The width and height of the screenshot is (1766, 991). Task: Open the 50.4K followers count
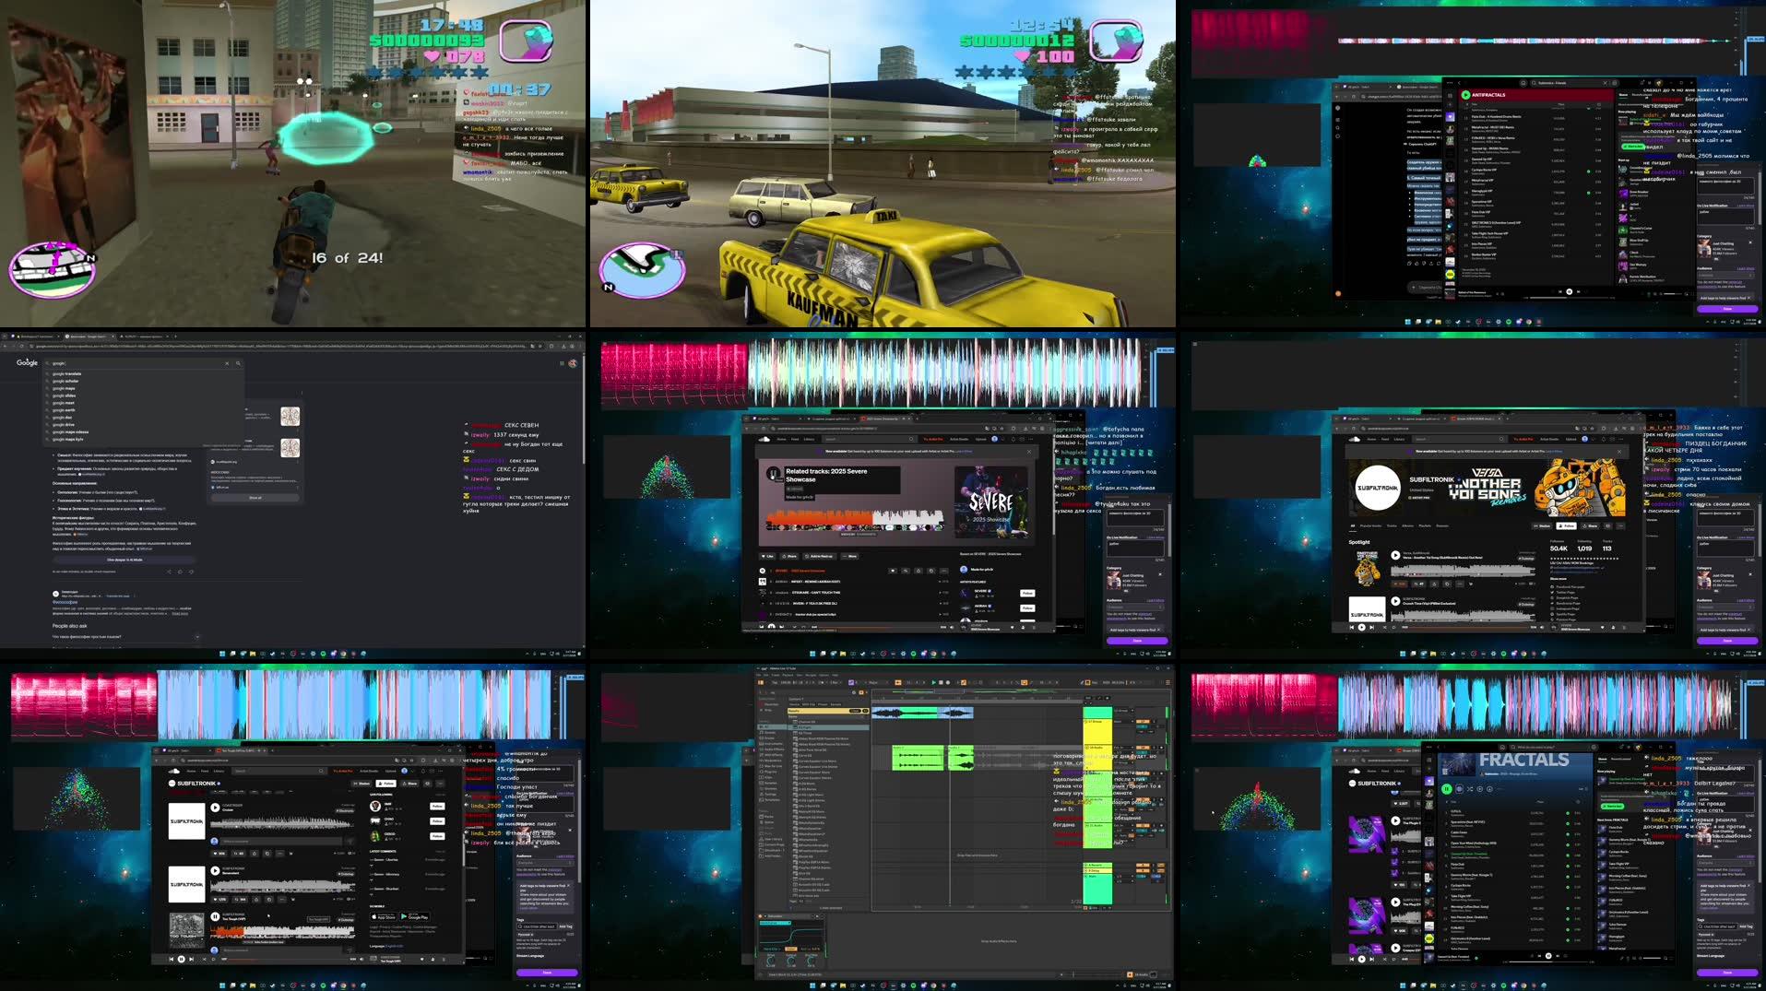[1559, 549]
